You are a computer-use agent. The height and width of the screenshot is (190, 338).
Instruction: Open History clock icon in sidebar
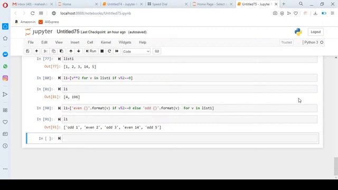click(x=5, y=146)
